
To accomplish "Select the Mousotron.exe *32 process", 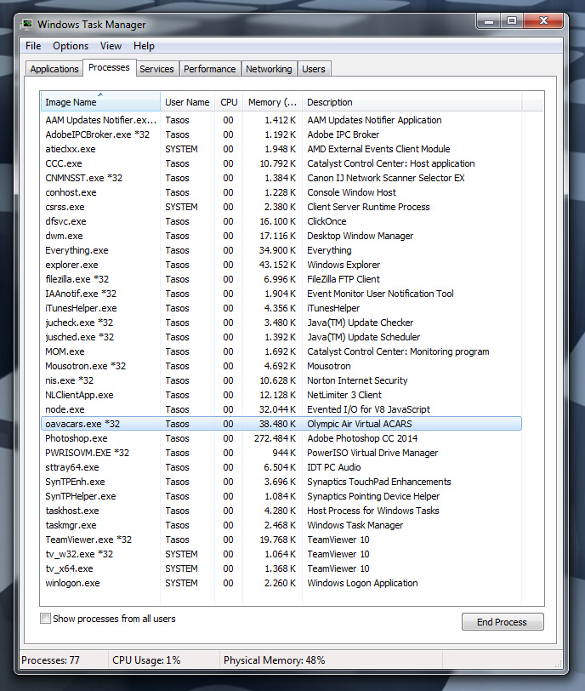I will point(281,366).
